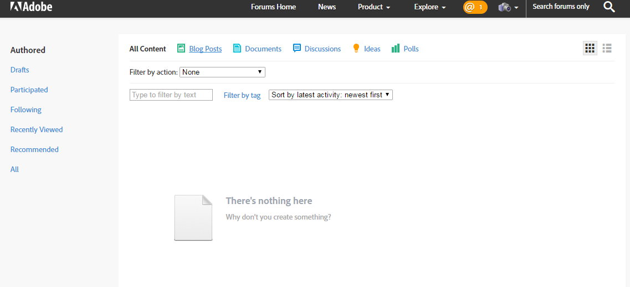This screenshot has width=630, height=287.
Task: Select the All Content tab
Action: [147, 49]
